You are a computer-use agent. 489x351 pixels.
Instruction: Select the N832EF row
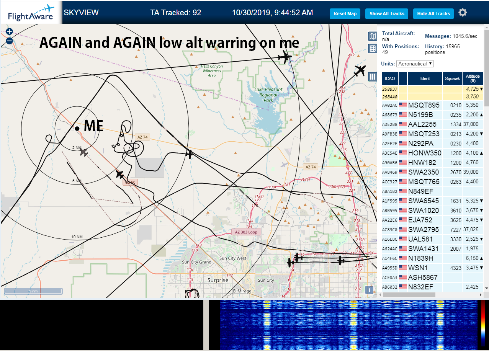coord(433,287)
